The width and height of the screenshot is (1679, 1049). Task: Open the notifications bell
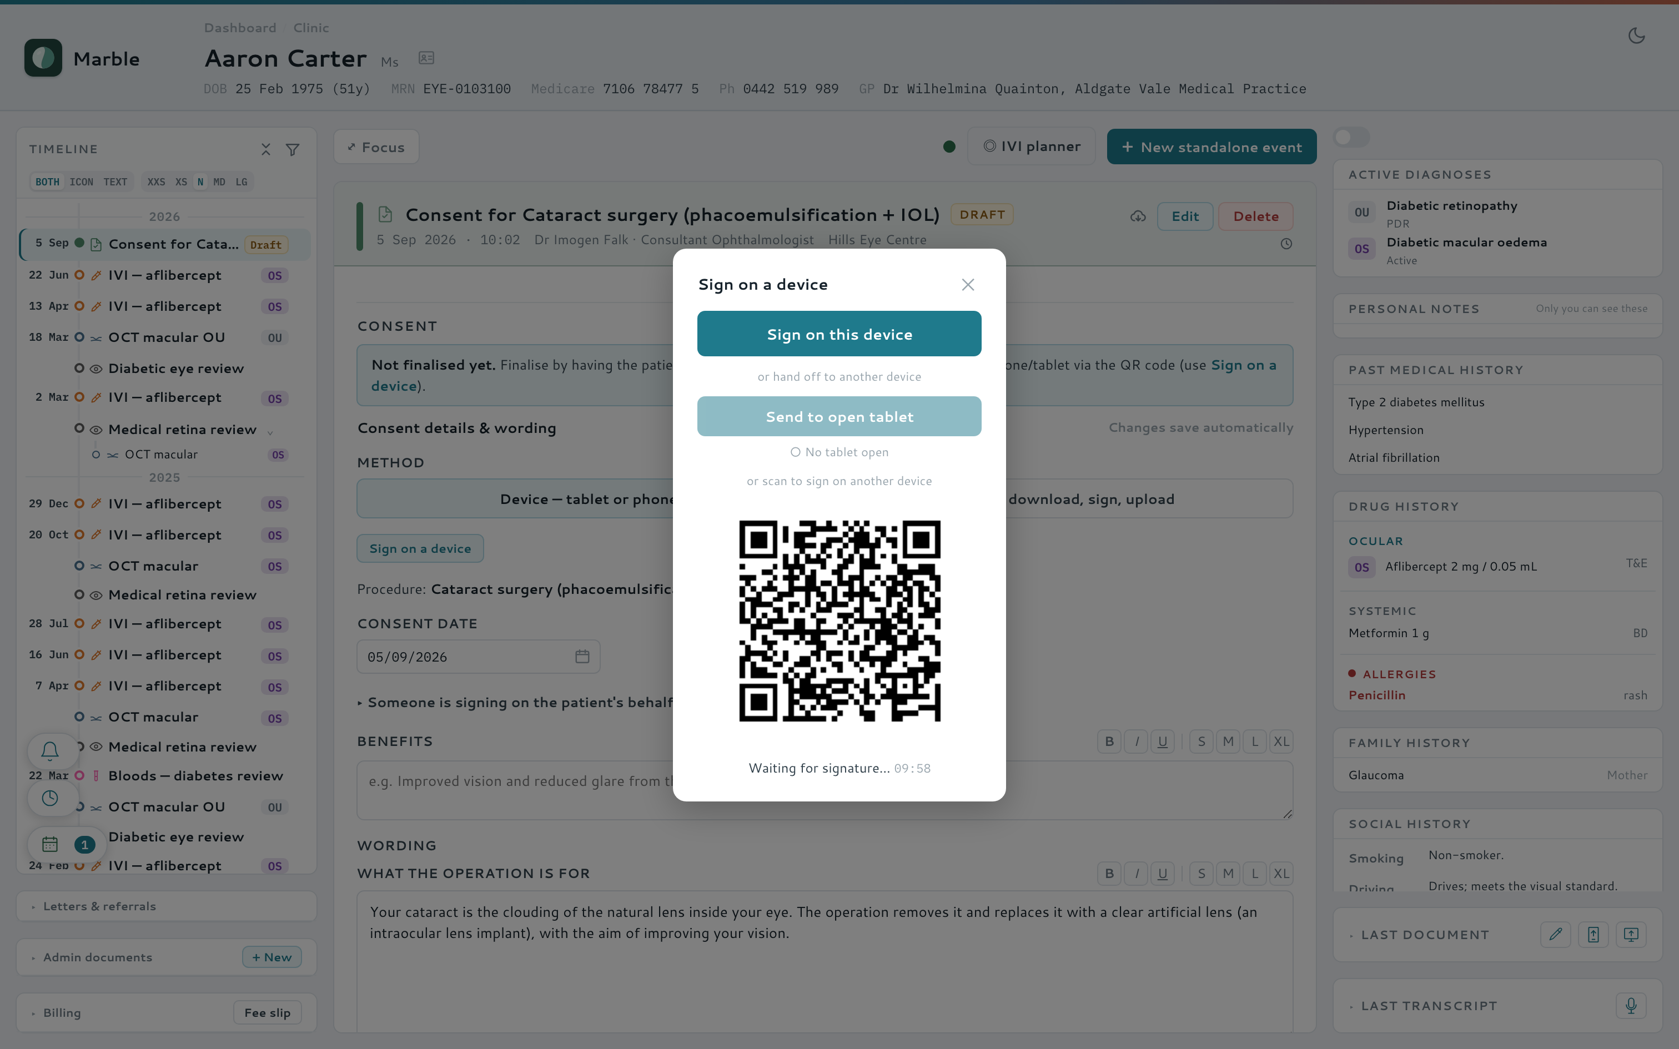[50, 750]
